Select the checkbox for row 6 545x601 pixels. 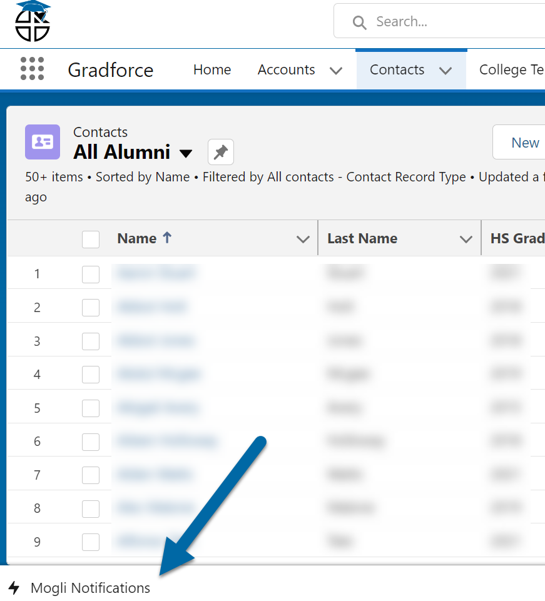(91, 442)
